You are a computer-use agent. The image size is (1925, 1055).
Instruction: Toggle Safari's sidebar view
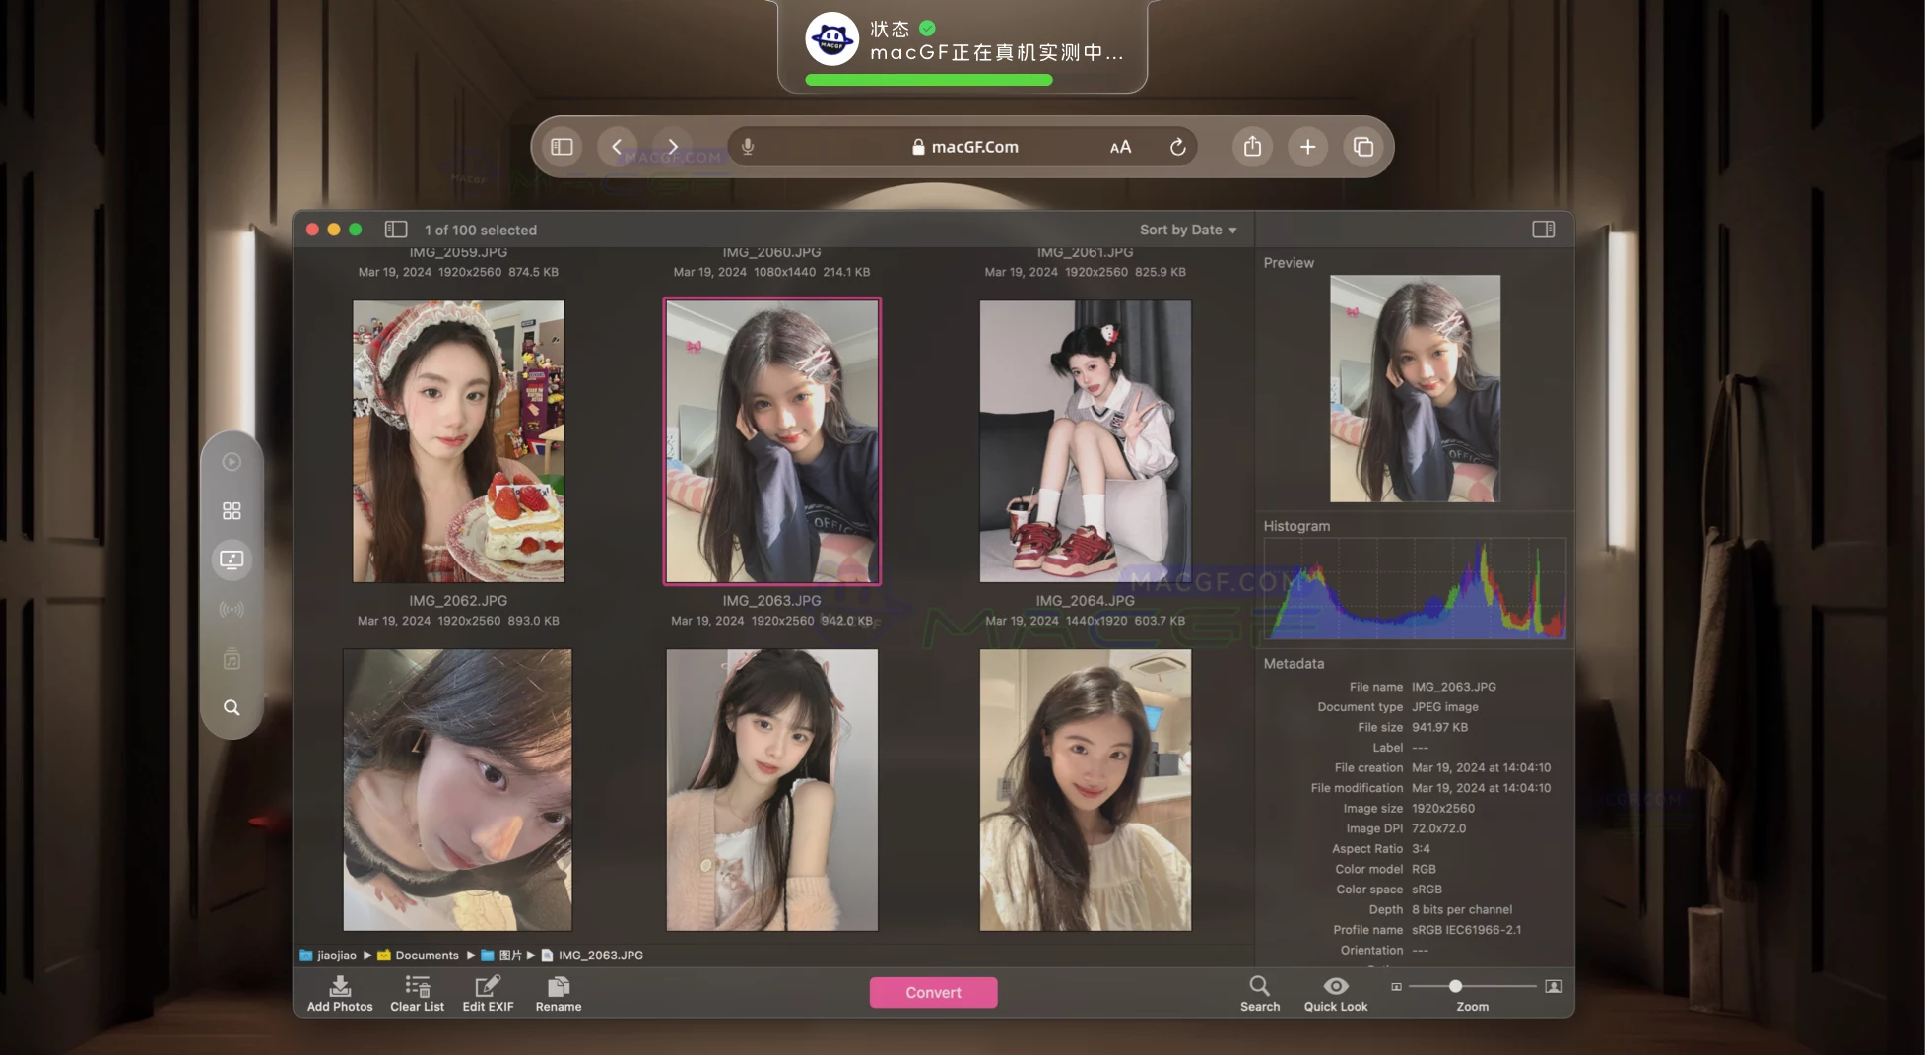click(x=562, y=146)
